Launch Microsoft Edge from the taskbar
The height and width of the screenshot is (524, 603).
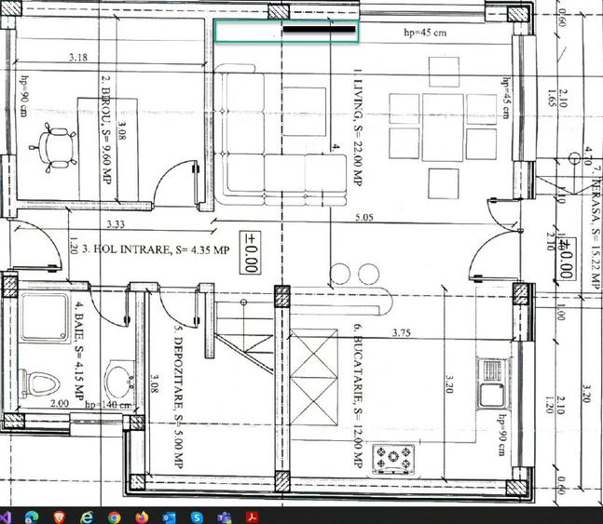coord(31,517)
